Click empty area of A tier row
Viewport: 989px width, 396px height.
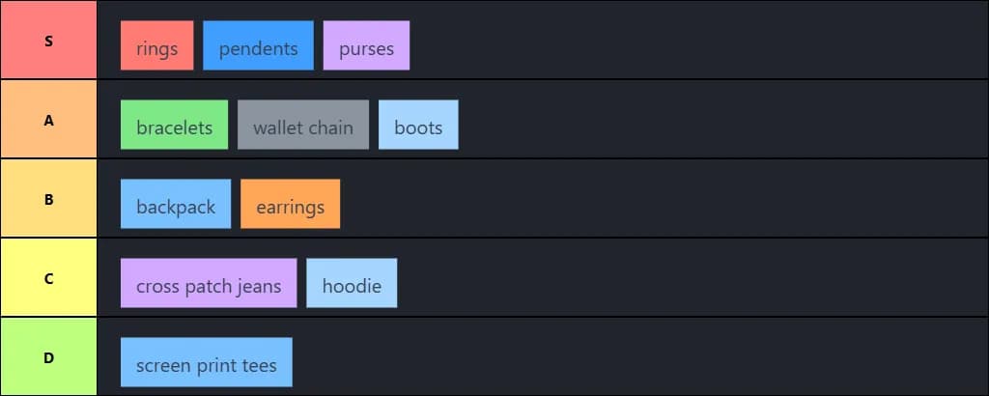(x=719, y=119)
